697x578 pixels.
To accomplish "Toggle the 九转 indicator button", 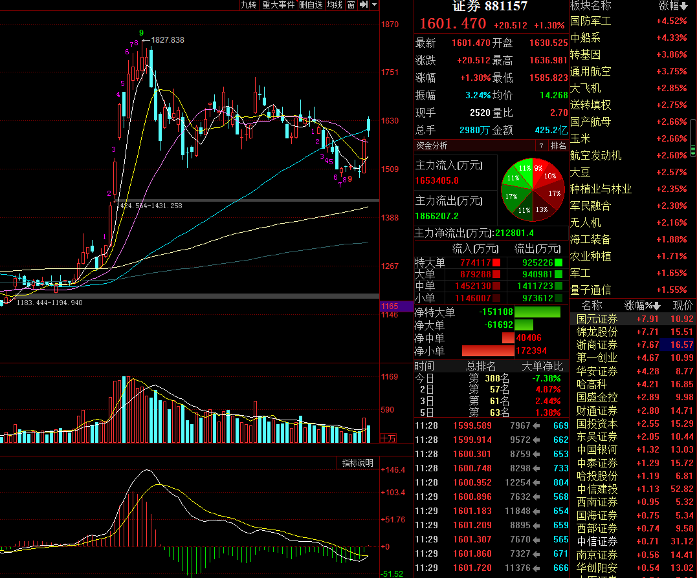I will (249, 5).
